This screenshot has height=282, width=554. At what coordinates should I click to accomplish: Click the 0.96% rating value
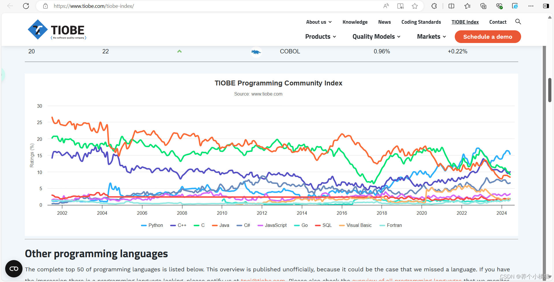(382, 51)
